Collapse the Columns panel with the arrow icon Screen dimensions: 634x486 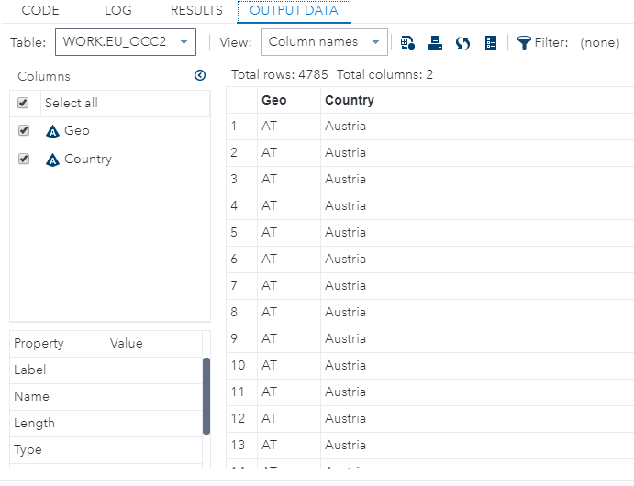pyautogui.click(x=200, y=76)
